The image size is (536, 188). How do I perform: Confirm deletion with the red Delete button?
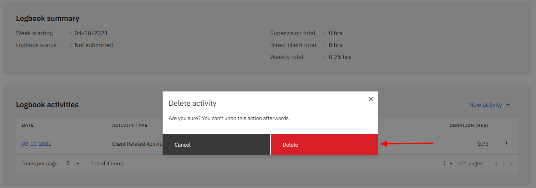tap(324, 145)
